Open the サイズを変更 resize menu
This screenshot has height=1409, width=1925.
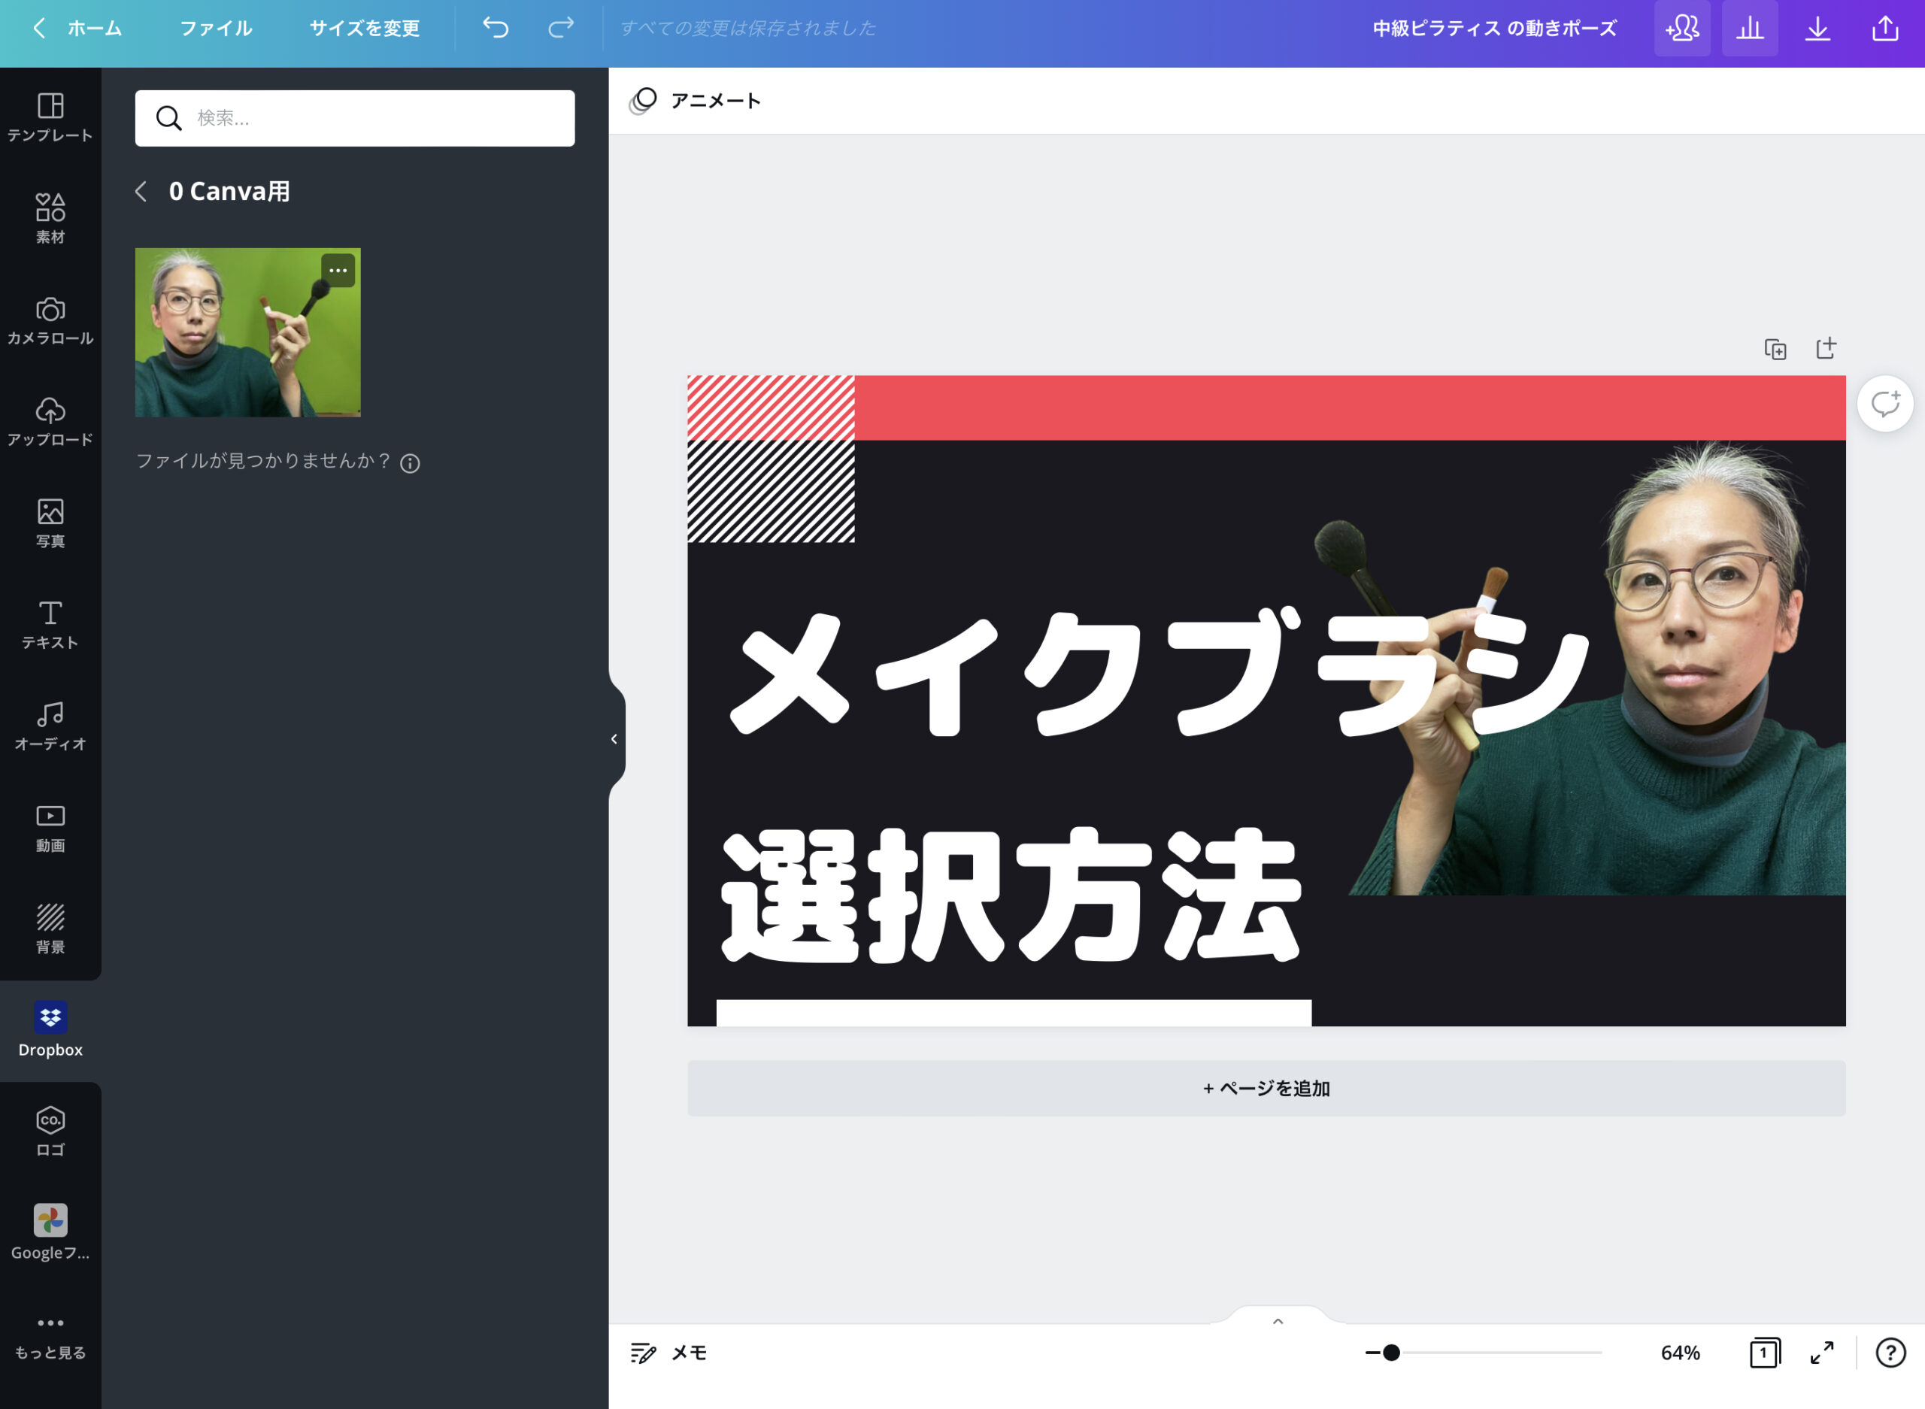(364, 28)
